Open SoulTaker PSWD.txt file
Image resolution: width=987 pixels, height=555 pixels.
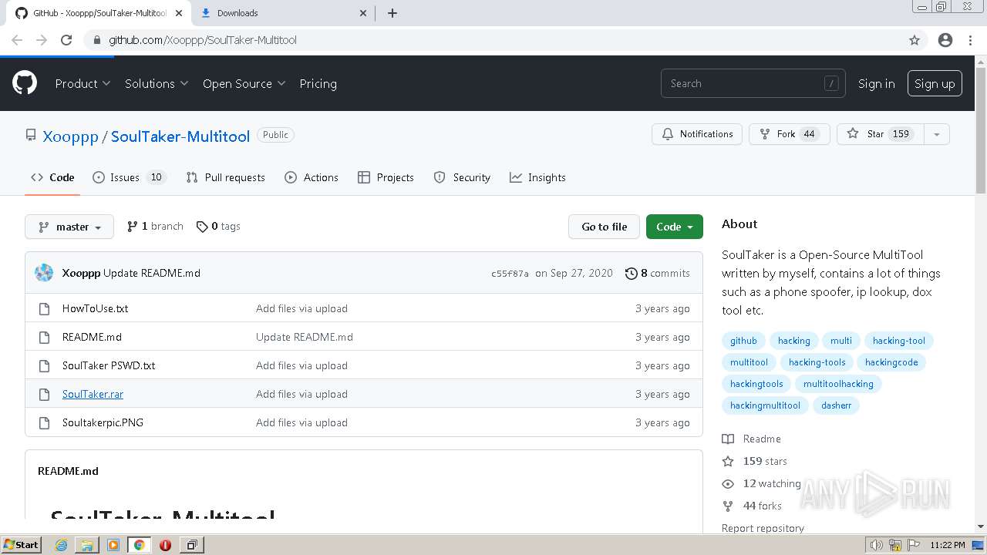pyautogui.click(x=109, y=365)
